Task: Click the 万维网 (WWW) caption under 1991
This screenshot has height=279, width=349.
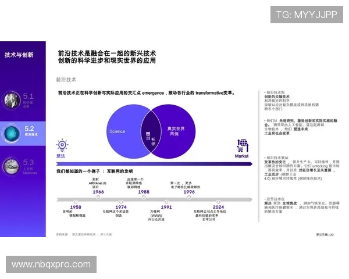Action: click(156, 216)
